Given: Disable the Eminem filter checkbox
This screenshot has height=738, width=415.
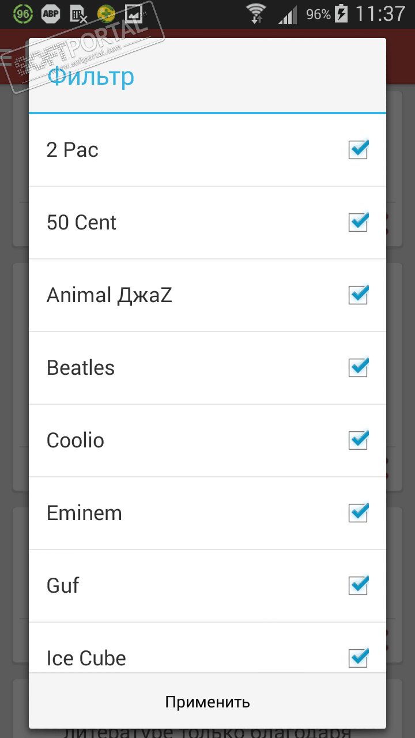Looking at the screenshot, I should click(358, 513).
